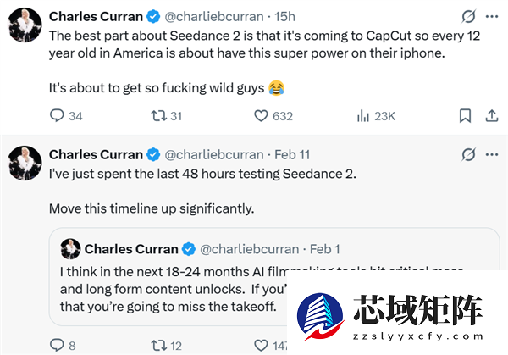Open Charles Curran avatar on Feb 11 tweet

pos(25,163)
